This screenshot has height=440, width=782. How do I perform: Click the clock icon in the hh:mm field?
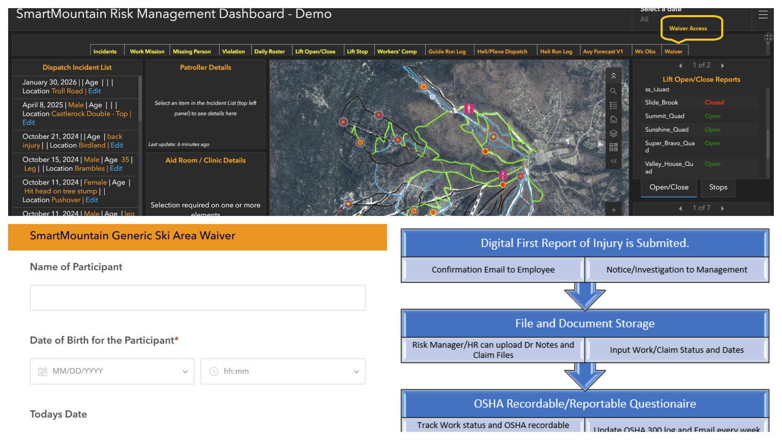coord(214,371)
